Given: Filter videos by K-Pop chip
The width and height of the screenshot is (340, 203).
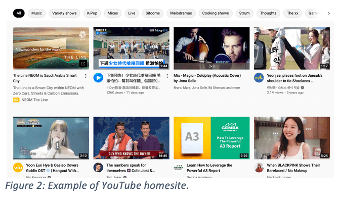Looking at the screenshot, I should tap(92, 13).
